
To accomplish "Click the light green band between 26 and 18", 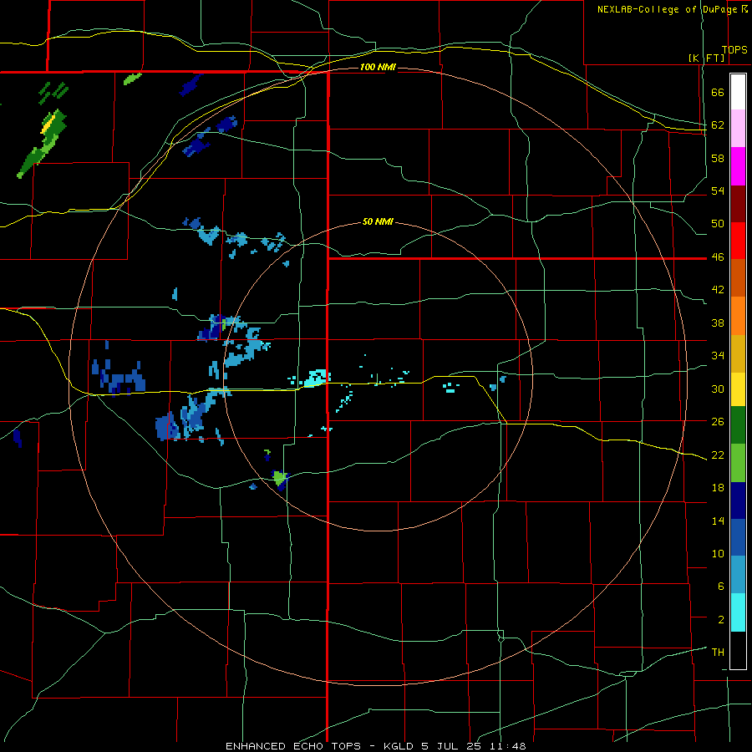I will click(738, 463).
